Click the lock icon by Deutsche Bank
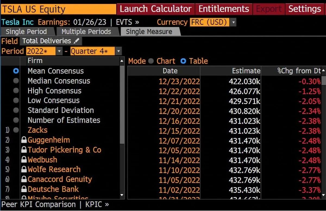This screenshot has width=326, height=211. 24,189
